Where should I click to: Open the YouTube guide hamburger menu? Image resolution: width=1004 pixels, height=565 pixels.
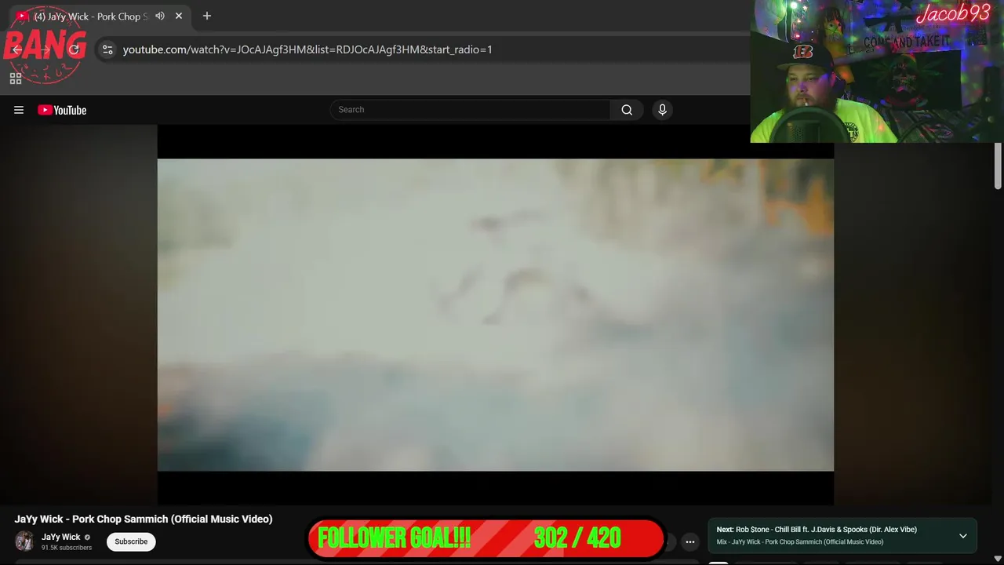19,110
